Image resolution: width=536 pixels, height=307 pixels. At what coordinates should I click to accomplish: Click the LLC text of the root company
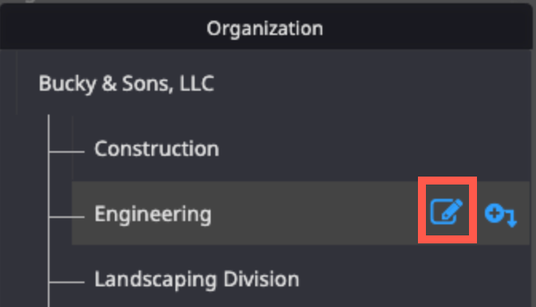pos(196,84)
